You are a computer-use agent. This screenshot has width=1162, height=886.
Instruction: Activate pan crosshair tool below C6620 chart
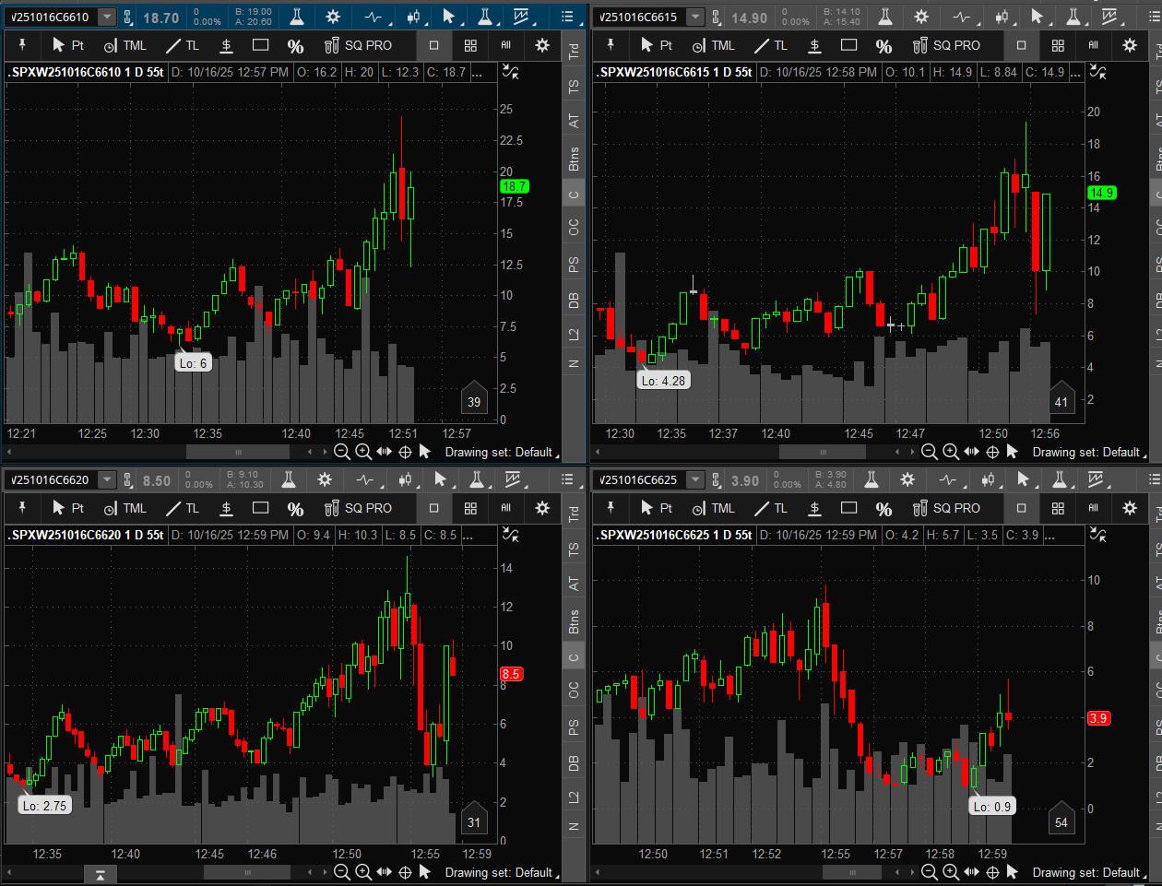click(405, 872)
